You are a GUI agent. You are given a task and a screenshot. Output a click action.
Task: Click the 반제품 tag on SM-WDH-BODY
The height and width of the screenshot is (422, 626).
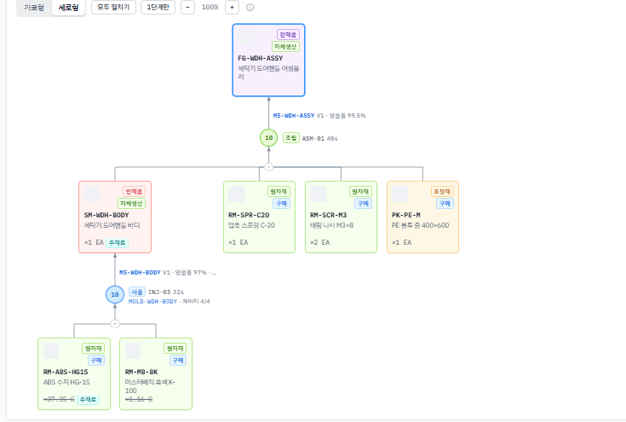click(134, 192)
